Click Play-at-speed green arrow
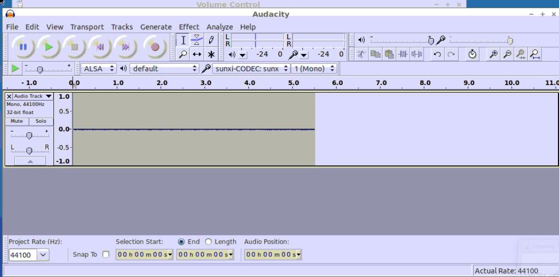Screen dimensions: 559x277 (15, 68)
